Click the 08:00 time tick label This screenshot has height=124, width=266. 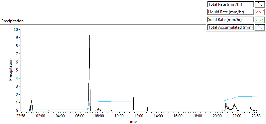[x=99, y=116]
